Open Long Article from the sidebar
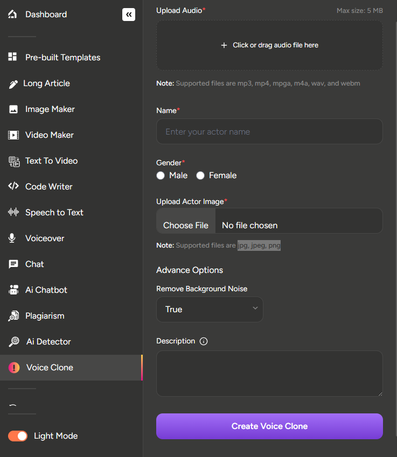This screenshot has width=397, height=457. click(46, 83)
